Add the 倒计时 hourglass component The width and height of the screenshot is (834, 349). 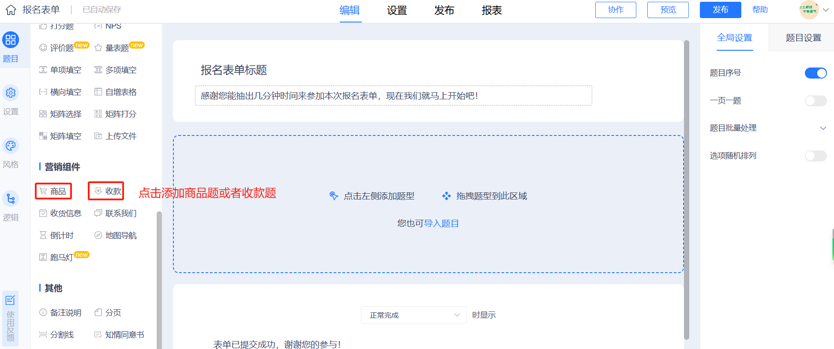tap(56, 235)
